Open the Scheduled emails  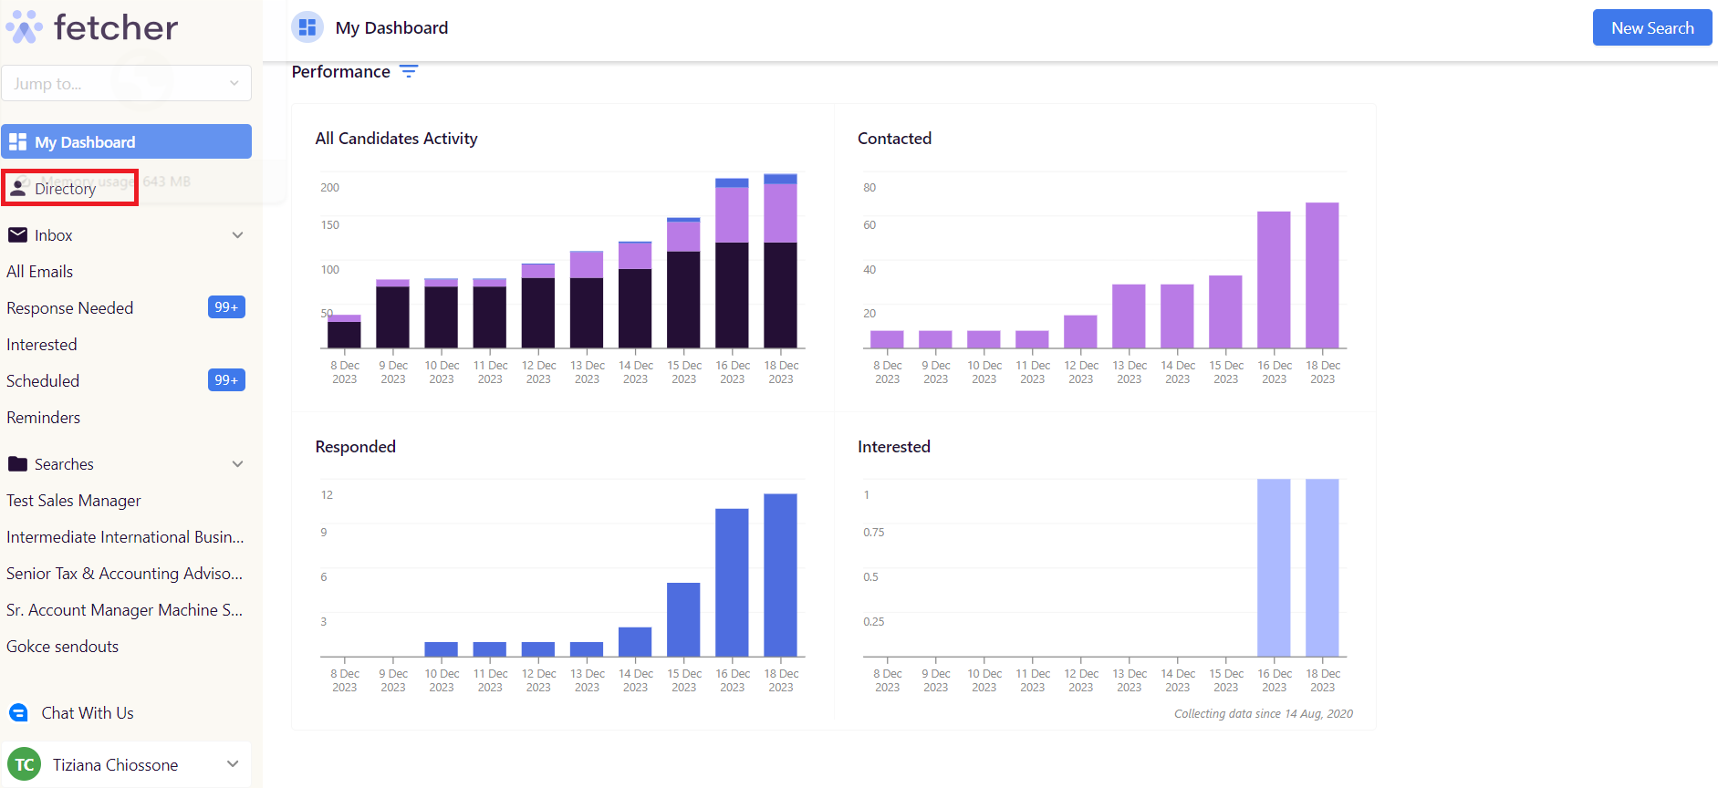click(x=43, y=381)
